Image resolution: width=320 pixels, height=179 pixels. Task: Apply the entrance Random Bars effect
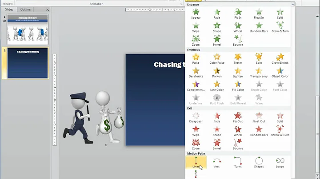point(259,27)
